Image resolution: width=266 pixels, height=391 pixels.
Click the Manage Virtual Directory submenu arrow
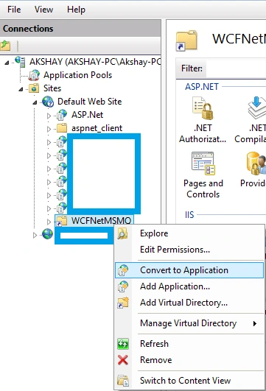[255, 324]
